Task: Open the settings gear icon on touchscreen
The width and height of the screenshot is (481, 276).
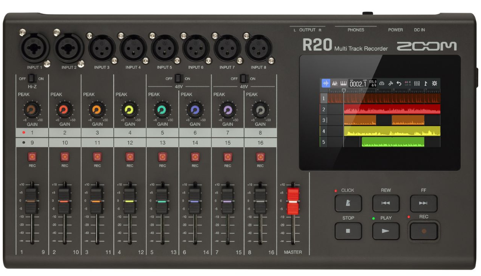Action: pos(434,84)
